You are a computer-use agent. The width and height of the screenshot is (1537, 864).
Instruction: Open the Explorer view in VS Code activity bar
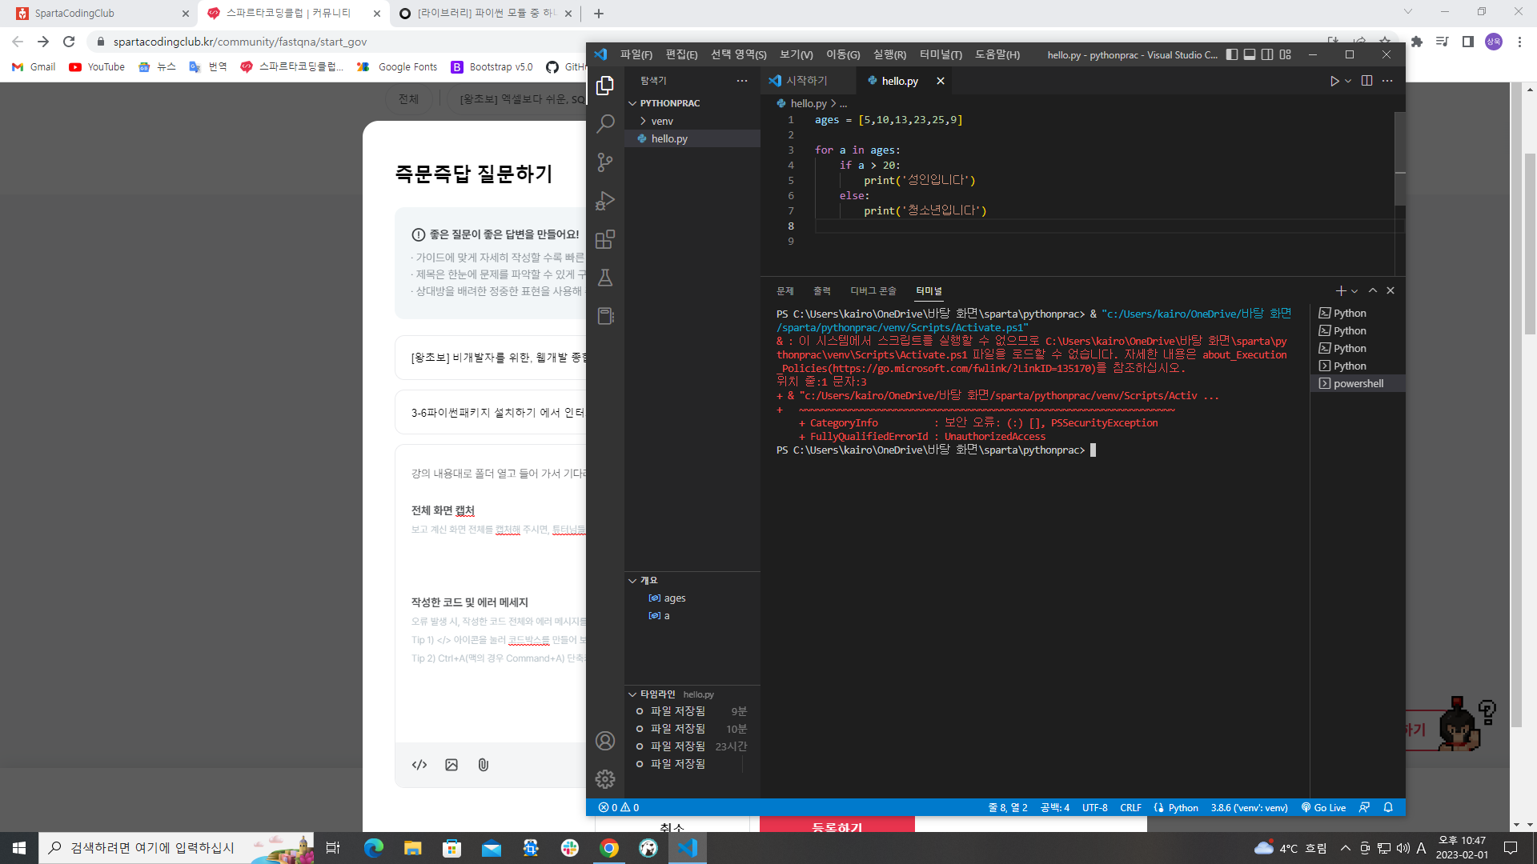(605, 85)
